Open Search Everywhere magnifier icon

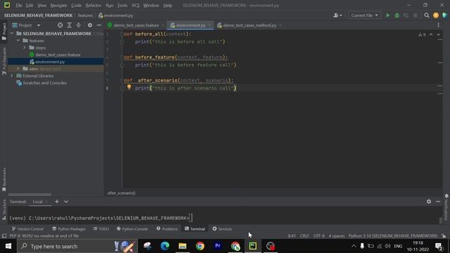(x=427, y=15)
